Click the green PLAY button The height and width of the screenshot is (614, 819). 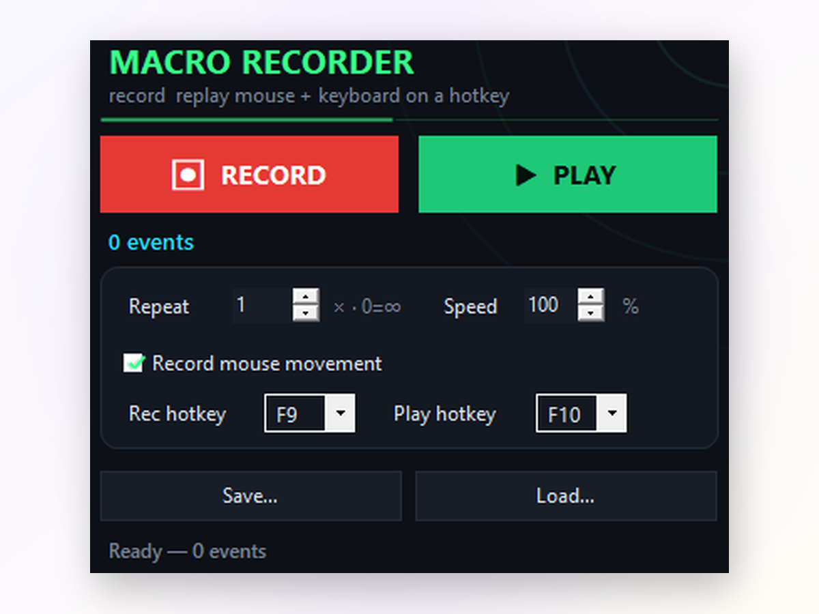click(568, 174)
